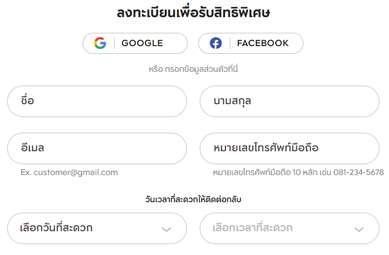The height and width of the screenshot is (255, 389).
Task: Click the vertical divider inside Facebook button
Action: (x=230, y=43)
